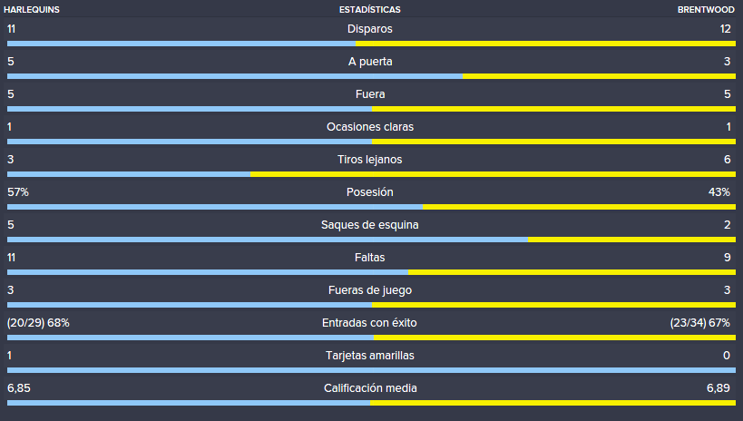Click Brentwood (23/34) 67% tackles value
The width and height of the screenshot is (743, 421).
coord(699,323)
